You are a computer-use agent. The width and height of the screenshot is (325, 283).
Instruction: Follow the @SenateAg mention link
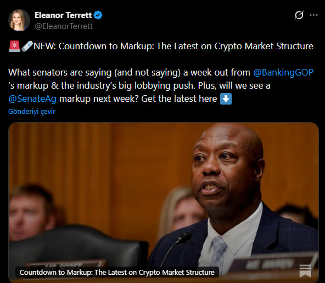coord(32,99)
